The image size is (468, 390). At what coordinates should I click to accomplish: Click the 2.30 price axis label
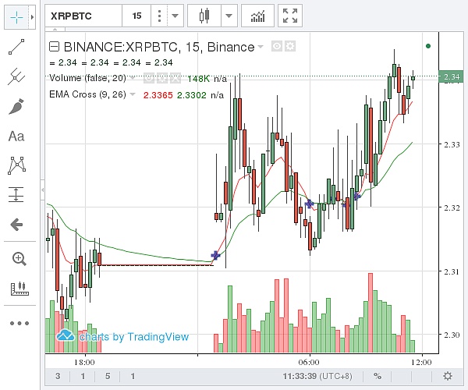click(x=452, y=335)
